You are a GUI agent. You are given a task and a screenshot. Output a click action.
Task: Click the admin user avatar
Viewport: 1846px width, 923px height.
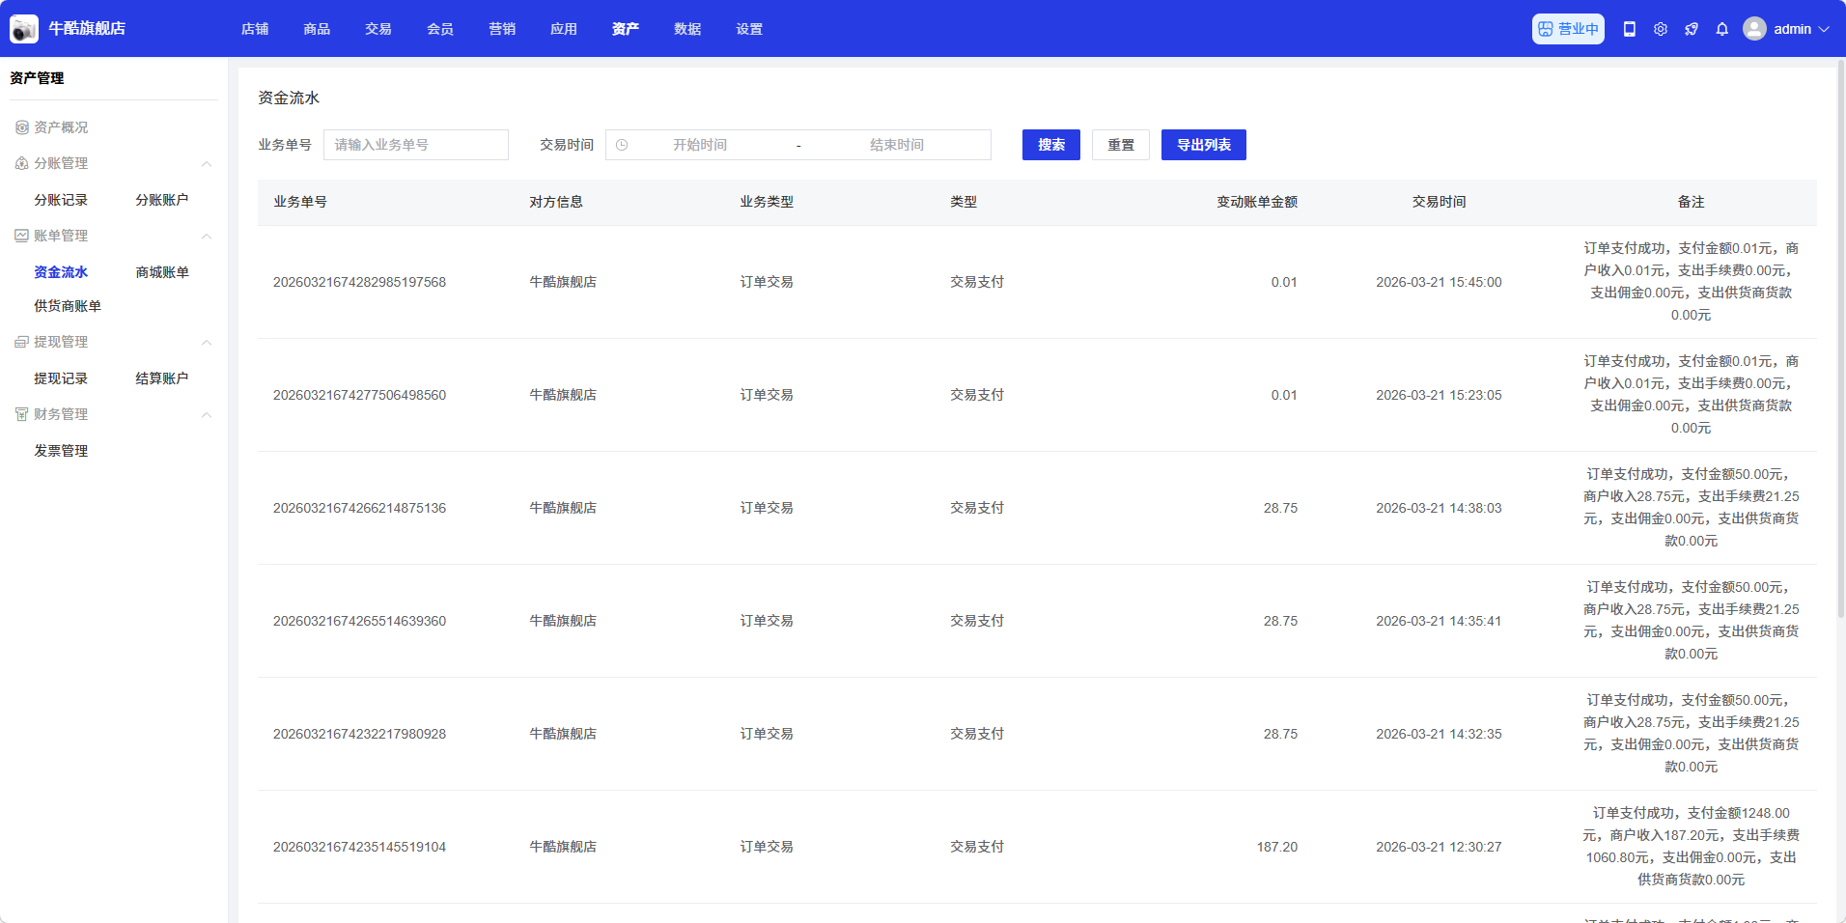1754,29
